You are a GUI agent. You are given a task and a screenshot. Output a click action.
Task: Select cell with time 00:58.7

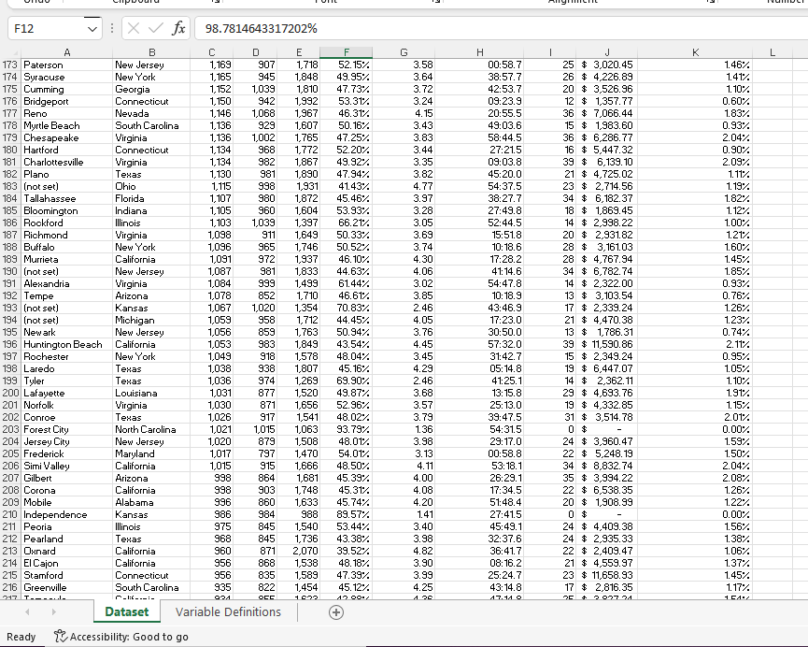(480, 65)
